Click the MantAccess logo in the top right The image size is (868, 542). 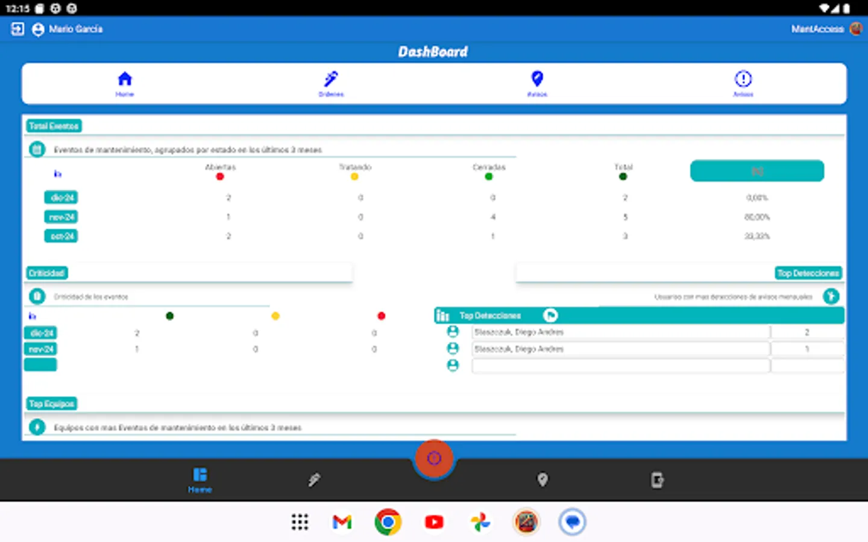[856, 28]
